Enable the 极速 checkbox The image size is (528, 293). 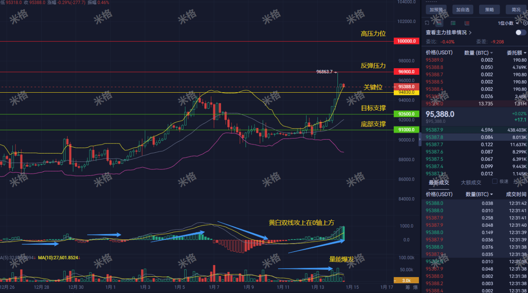pyautogui.click(x=495, y=181)
